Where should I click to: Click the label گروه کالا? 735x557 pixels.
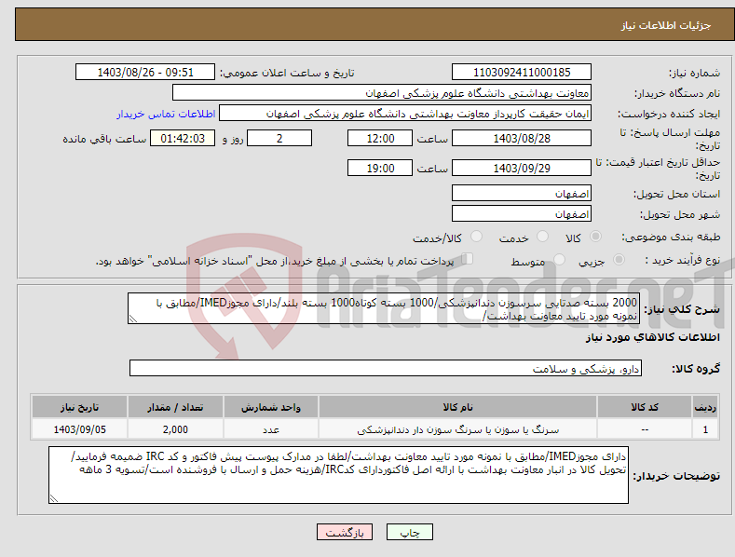[696, 369]
